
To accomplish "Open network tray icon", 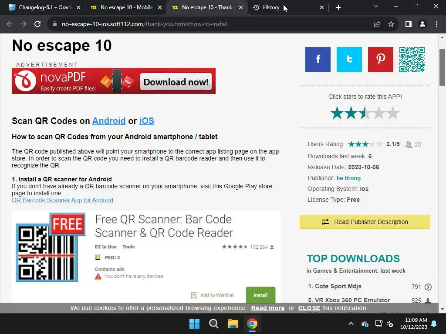I will coord(378,324).
